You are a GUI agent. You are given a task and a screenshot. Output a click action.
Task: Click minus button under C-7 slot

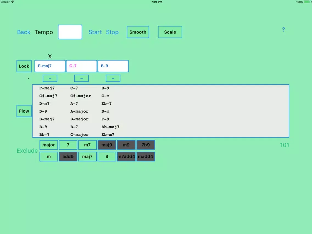pyautogui.click(x=81, y=78)
